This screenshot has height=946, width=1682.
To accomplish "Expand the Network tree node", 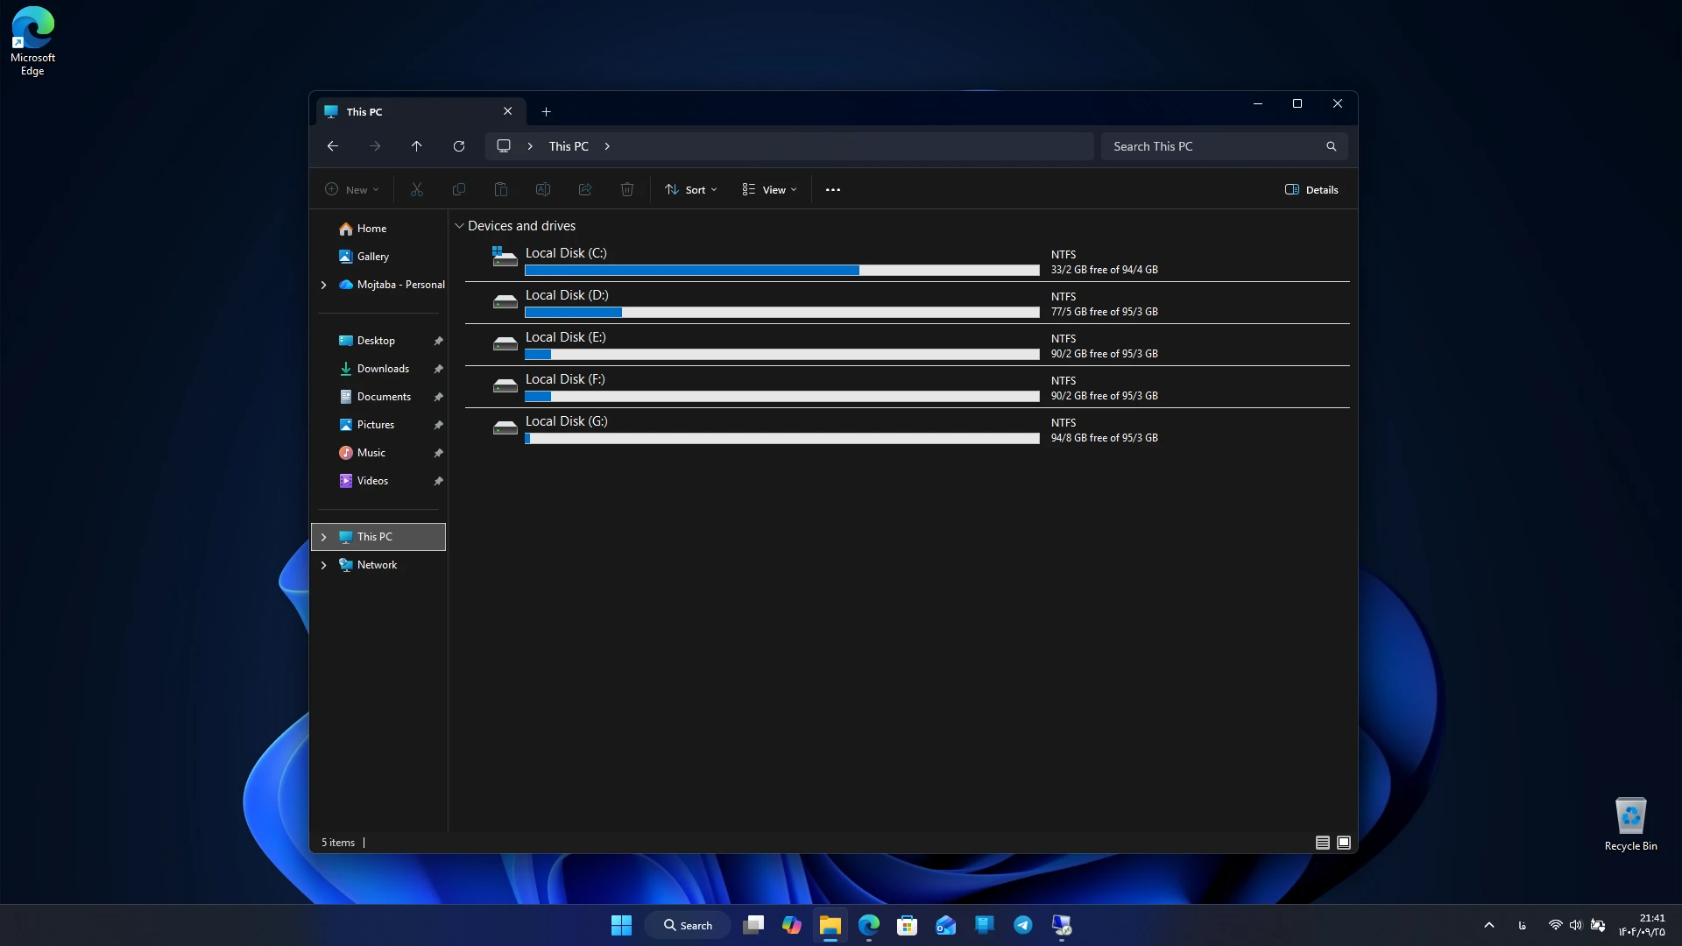I will [324, 565].
